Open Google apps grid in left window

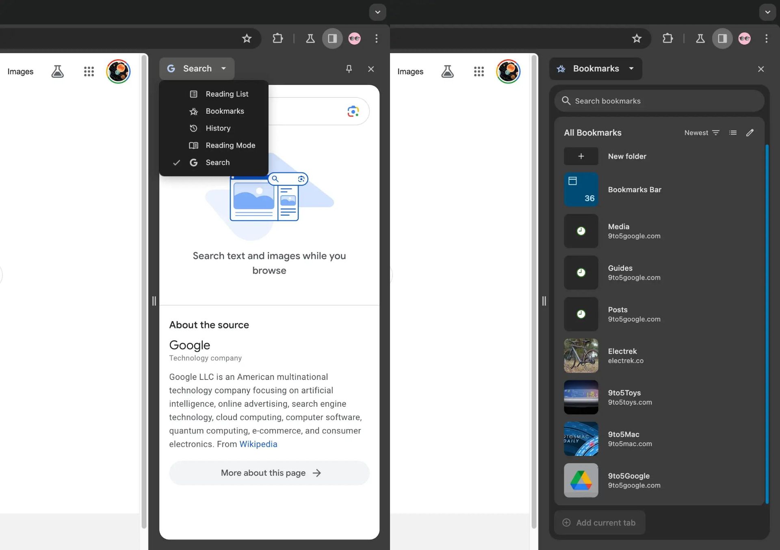tap(89, 71)
